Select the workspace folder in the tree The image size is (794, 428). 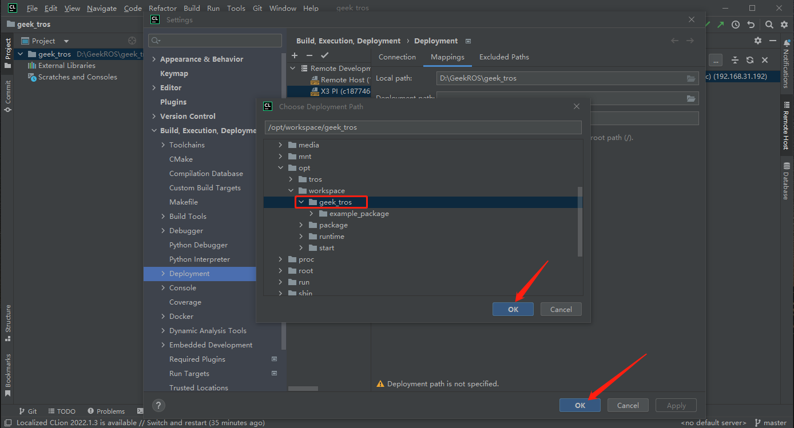pos(327,191)
